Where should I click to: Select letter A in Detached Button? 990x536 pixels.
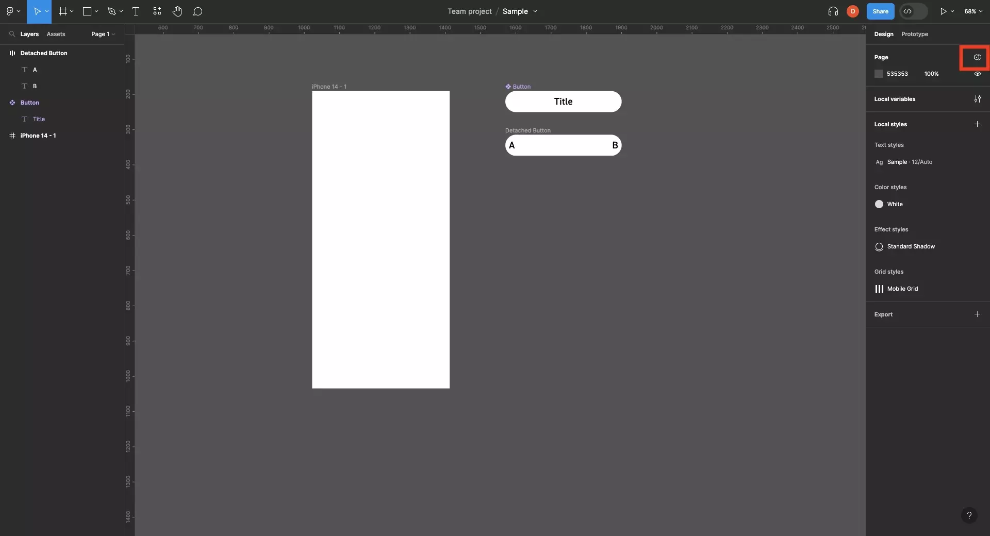point(512,145)
